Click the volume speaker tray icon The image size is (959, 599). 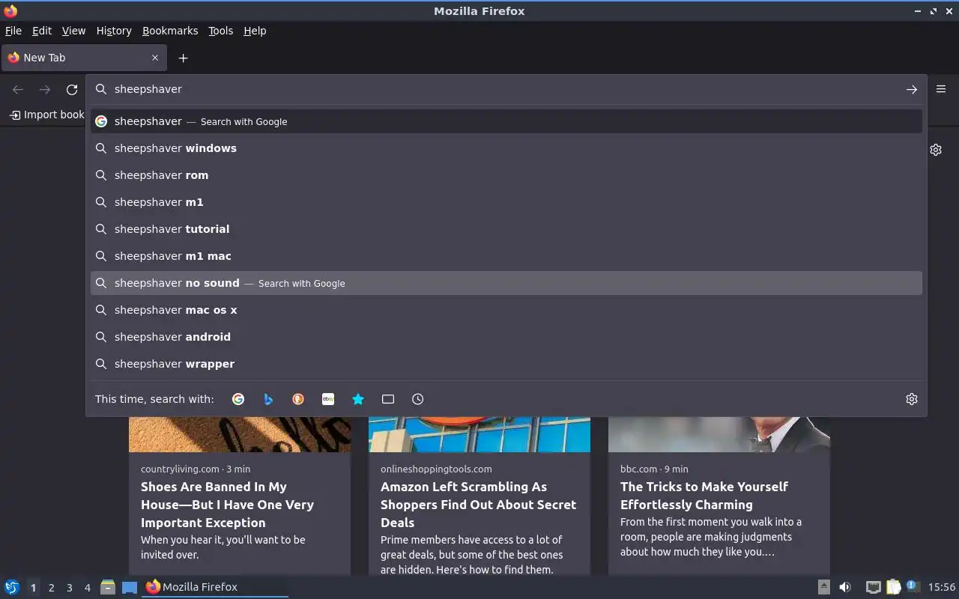coord(845,587)
